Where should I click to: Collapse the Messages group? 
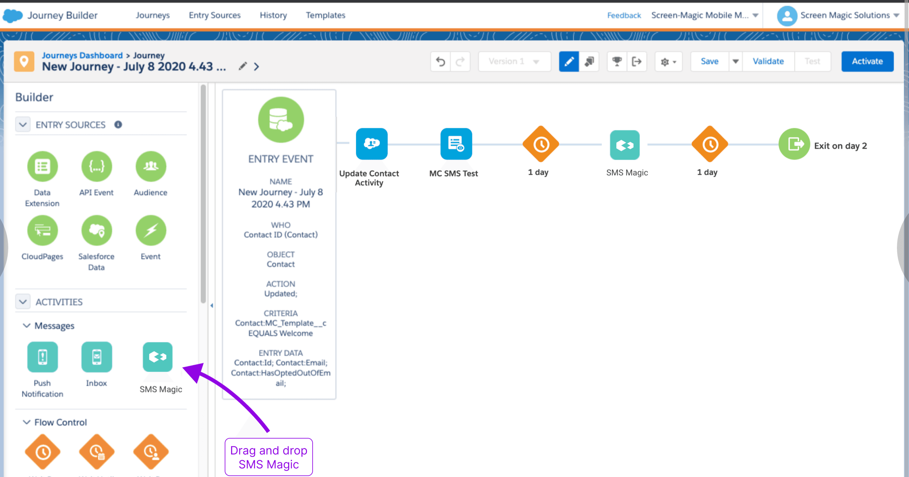(x=26, y=325)
